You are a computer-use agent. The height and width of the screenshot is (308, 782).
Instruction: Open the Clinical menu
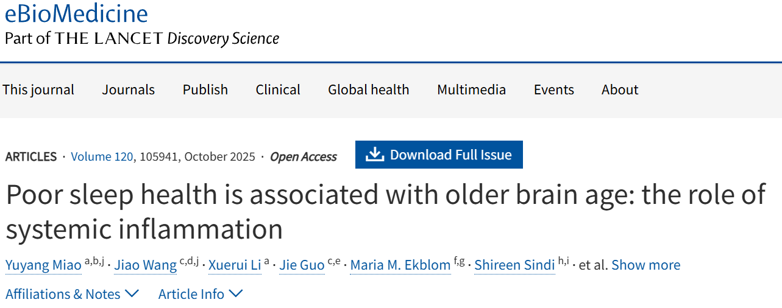pos(278,89)
